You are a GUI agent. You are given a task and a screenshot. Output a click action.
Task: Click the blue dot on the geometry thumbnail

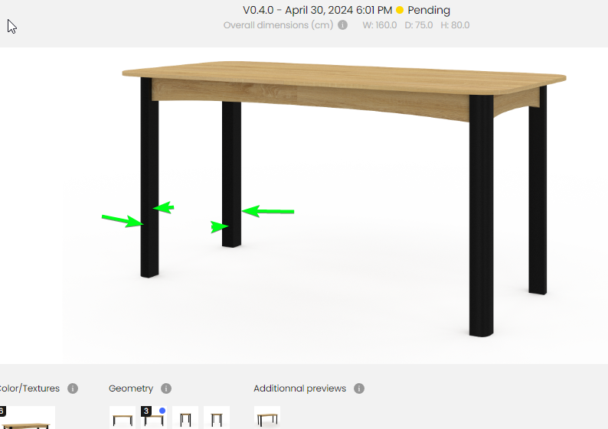(x=162, y=411)
